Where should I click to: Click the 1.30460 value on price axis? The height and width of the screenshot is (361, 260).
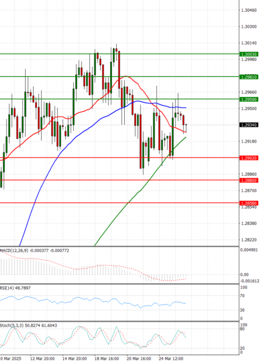249,10
